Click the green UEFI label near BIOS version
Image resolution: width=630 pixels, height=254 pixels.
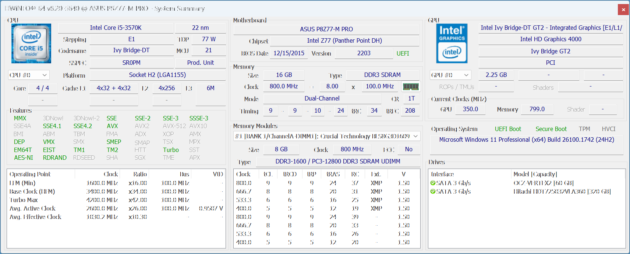click(x=403, y=54)
